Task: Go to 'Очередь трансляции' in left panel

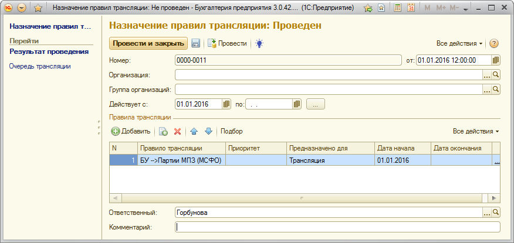Action: click(x=40, y=66)
